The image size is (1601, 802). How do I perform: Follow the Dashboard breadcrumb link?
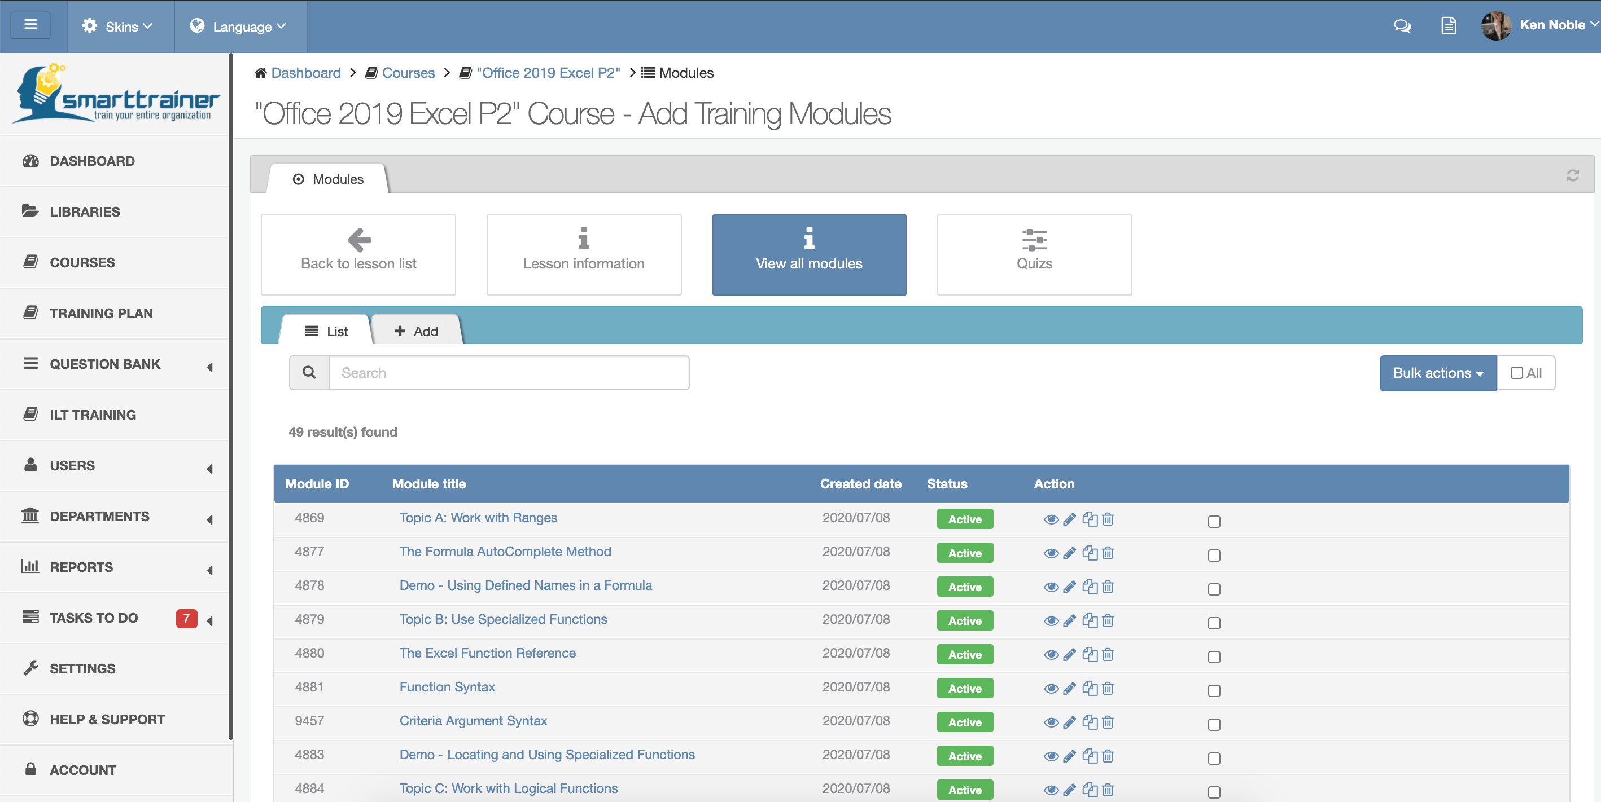pyautogui.click(x=306, y=73)
